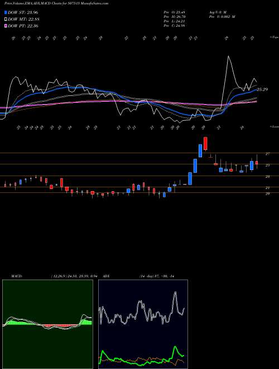Click the MACD values (12,26,9) text

coord(74,276)
